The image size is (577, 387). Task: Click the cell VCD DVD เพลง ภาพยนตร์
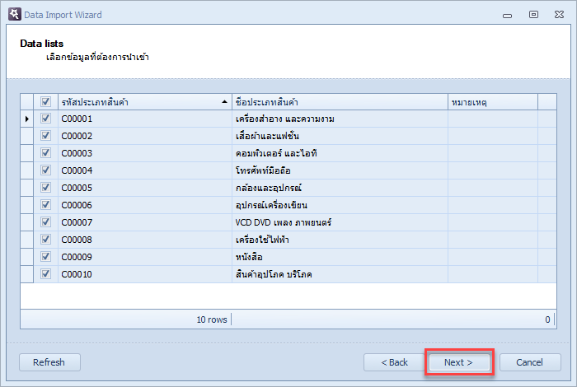pos(340,222)
